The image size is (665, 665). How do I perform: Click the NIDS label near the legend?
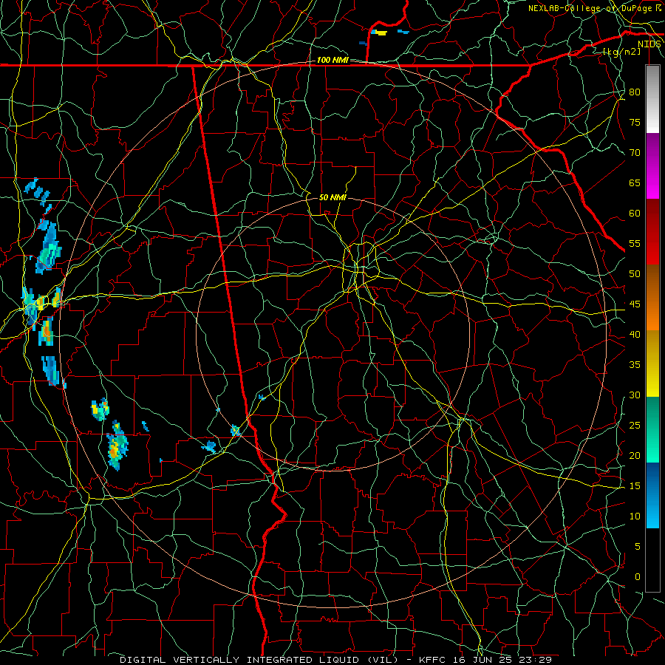(x=649, y=44)
